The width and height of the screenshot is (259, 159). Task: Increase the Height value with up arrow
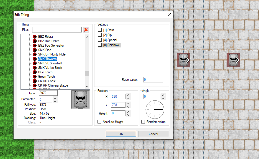(x=128, y=112)
